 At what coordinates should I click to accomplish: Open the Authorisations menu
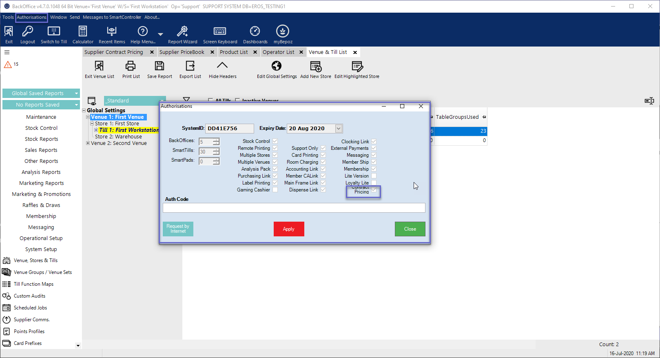click(x=31, y=17)
